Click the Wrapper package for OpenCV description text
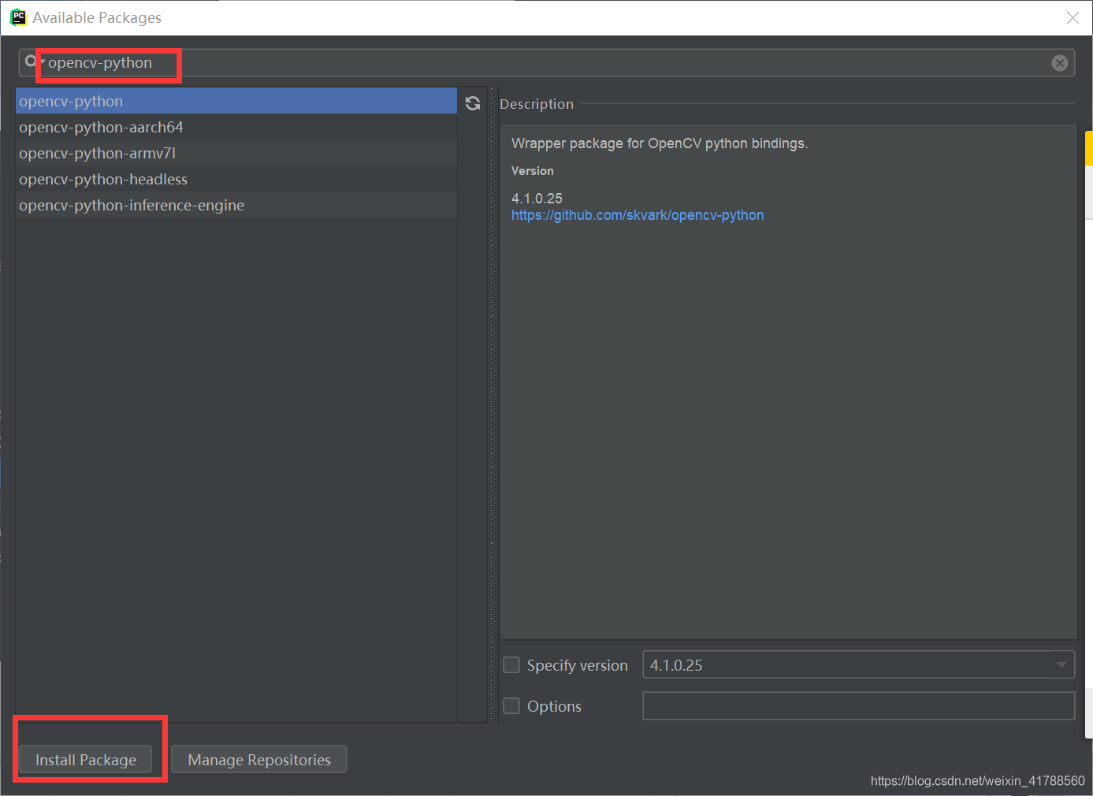 click(x=660, y=143)
